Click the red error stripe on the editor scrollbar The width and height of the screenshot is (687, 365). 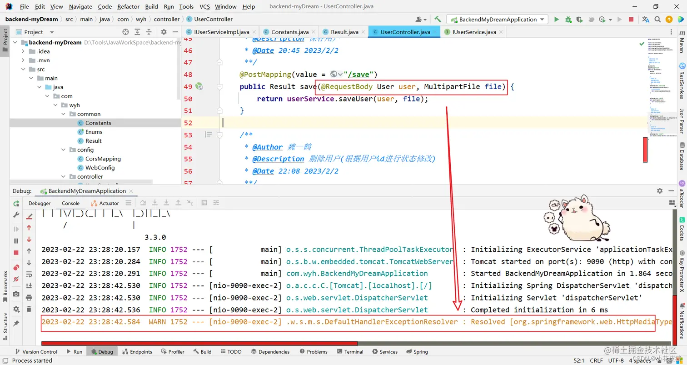(646, 150)
